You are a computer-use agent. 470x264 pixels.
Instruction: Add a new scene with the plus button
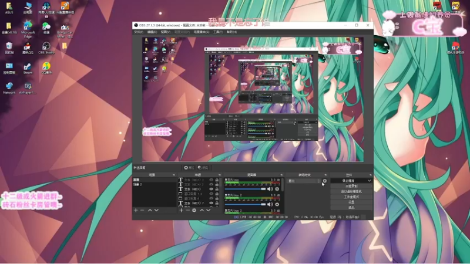[x=136, y=211]
